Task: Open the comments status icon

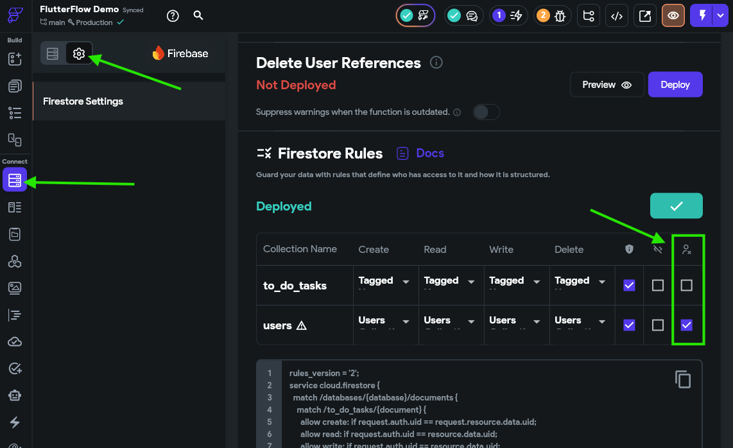Action: tap(463, 15)
